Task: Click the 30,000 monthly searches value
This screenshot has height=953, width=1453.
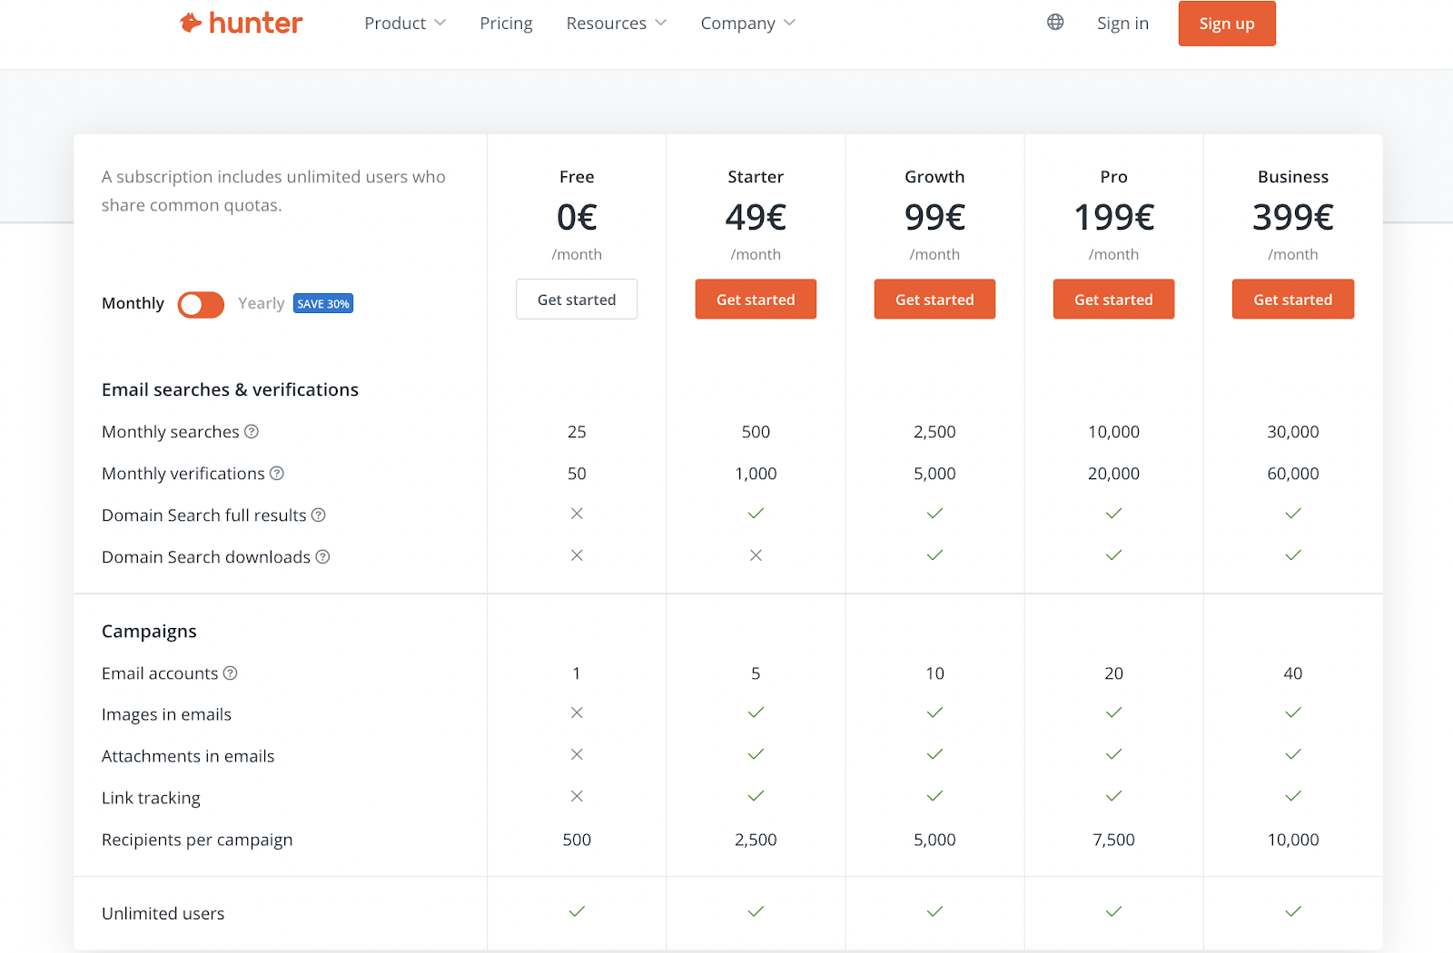Action: [x=1293, y=432]
